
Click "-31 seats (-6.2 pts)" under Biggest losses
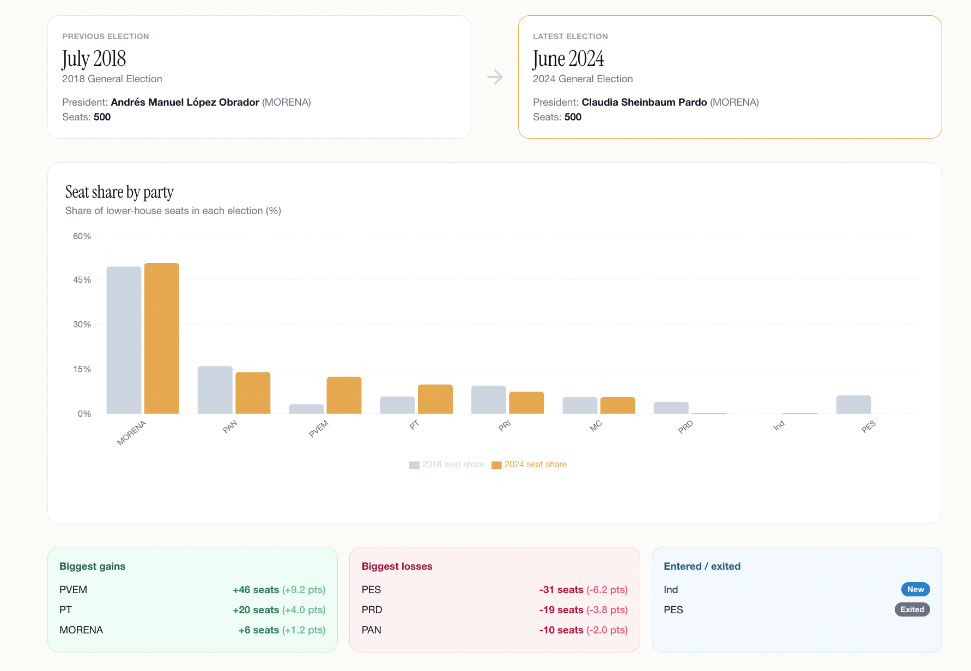pos(583,590)
